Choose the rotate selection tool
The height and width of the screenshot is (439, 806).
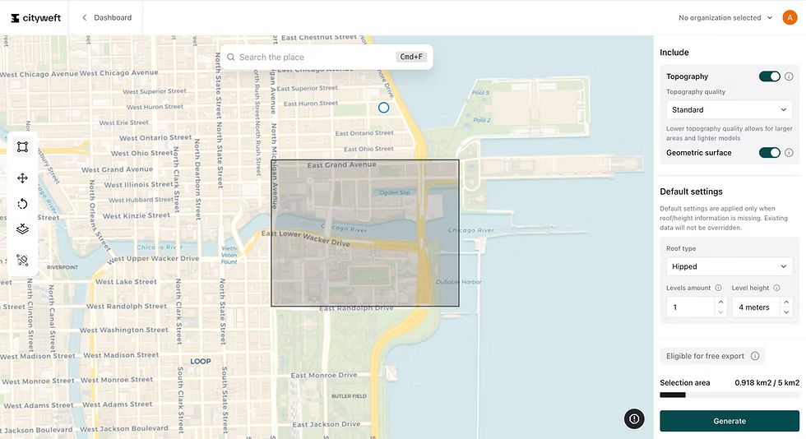coord(22,204)
